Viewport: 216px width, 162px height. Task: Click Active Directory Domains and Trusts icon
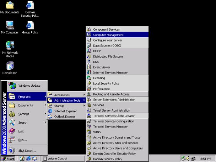click(x=89, y=137)
